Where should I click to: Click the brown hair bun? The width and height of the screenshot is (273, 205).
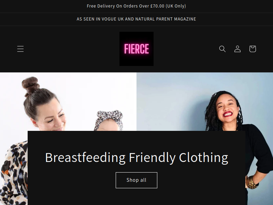[31, 85]
